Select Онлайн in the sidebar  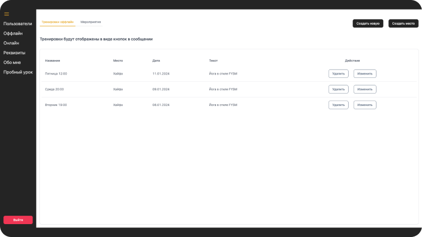click(x=11, y=43)
